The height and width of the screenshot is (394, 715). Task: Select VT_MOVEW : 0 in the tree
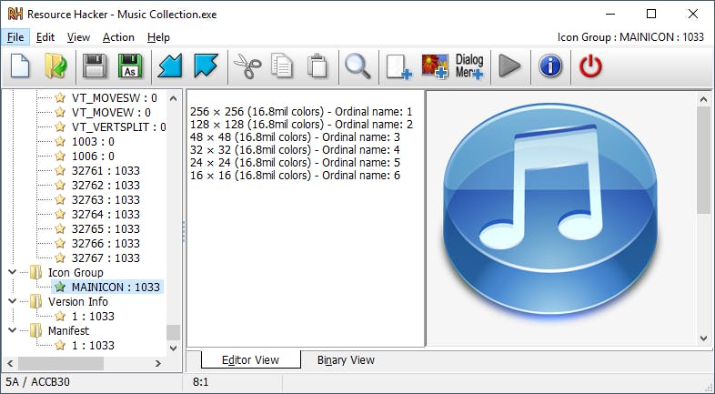click(111, 112)
